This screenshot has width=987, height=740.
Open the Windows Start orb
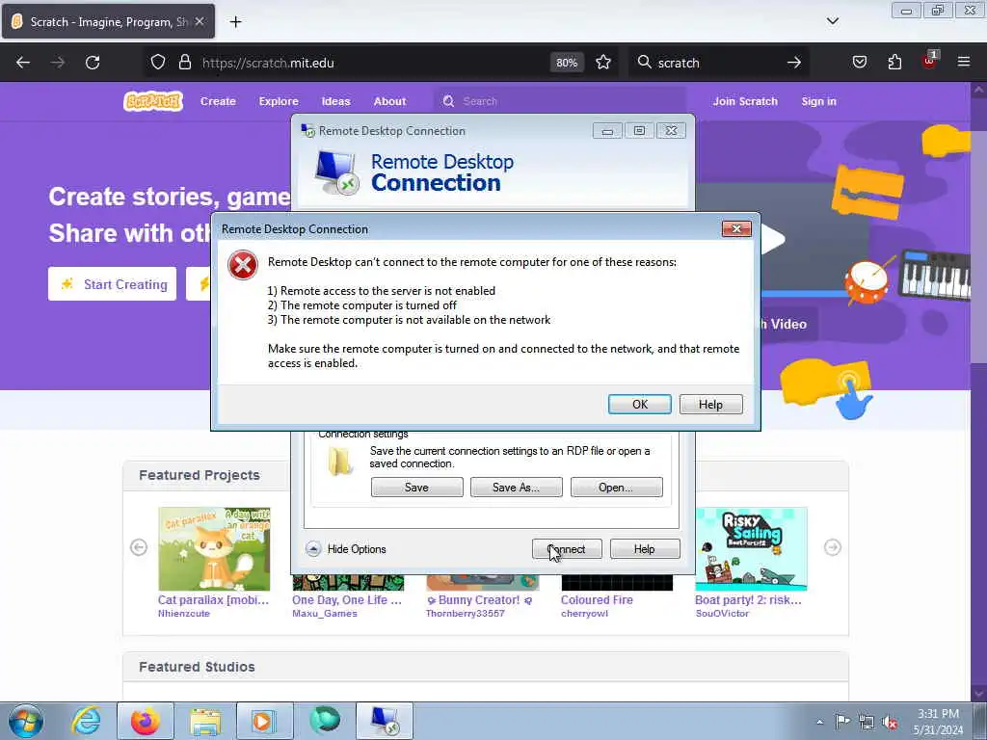(x=26, y=721)
